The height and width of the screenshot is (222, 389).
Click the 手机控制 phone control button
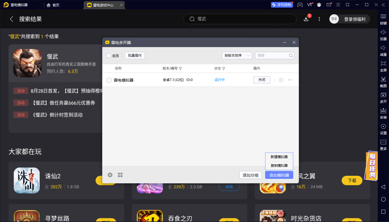tap(282, 5)
